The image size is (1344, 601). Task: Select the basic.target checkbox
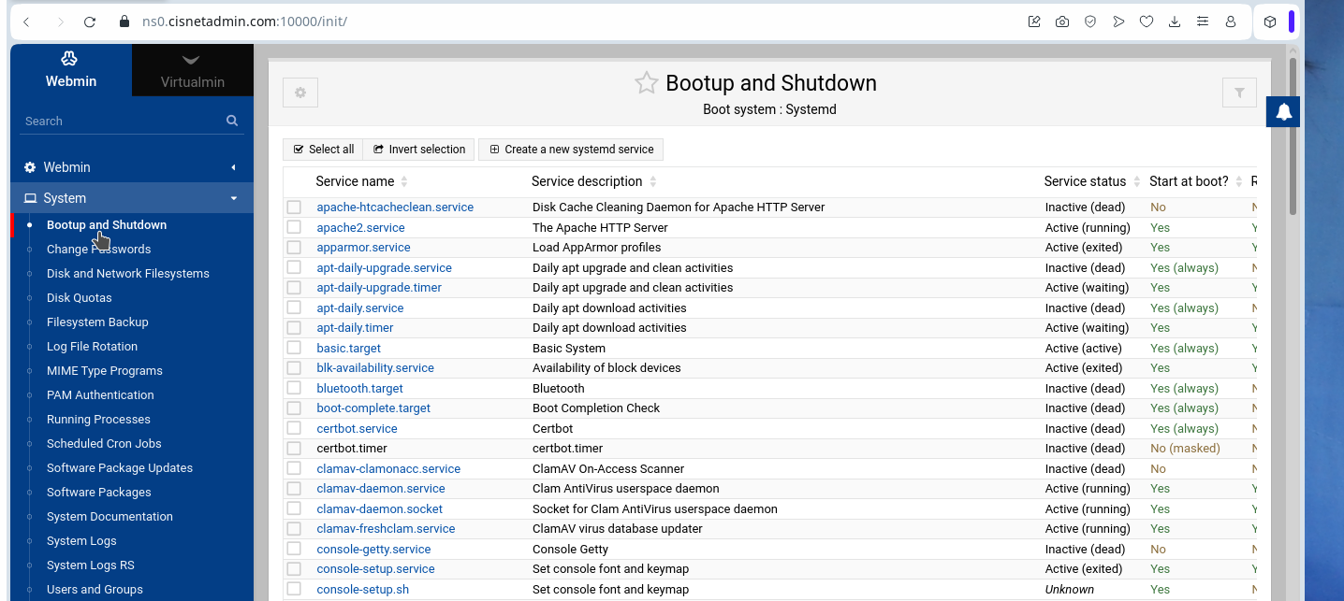coord(294,348)
